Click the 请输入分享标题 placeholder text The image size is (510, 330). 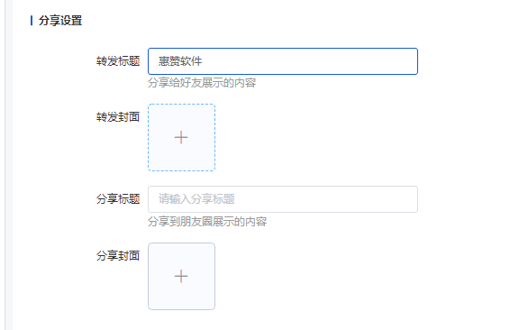(196, 199)
